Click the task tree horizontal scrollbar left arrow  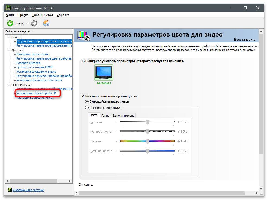8,181
